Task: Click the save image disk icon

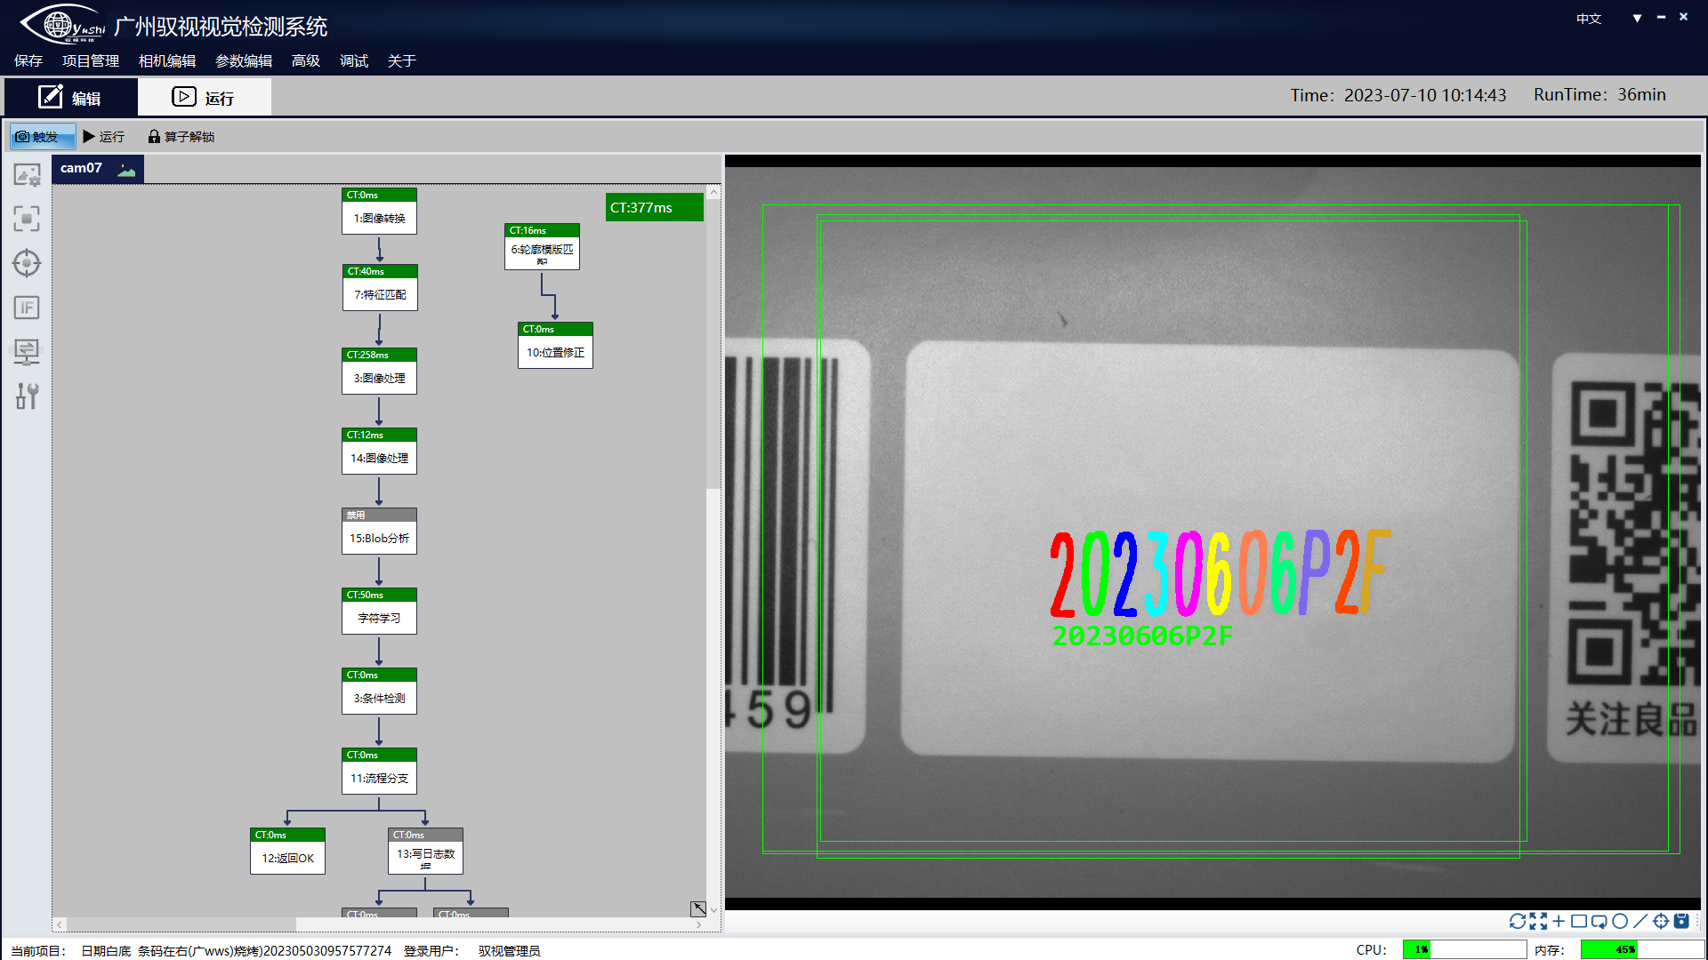Action: pos(1681,922)
